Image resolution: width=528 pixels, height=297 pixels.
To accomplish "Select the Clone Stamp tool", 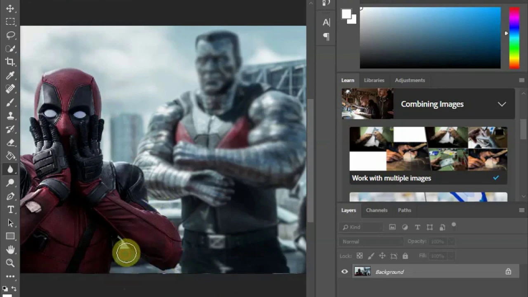I will point(10,116).
